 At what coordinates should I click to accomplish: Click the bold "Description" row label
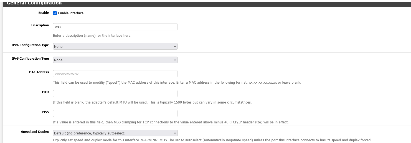click(x=40, y=25)
